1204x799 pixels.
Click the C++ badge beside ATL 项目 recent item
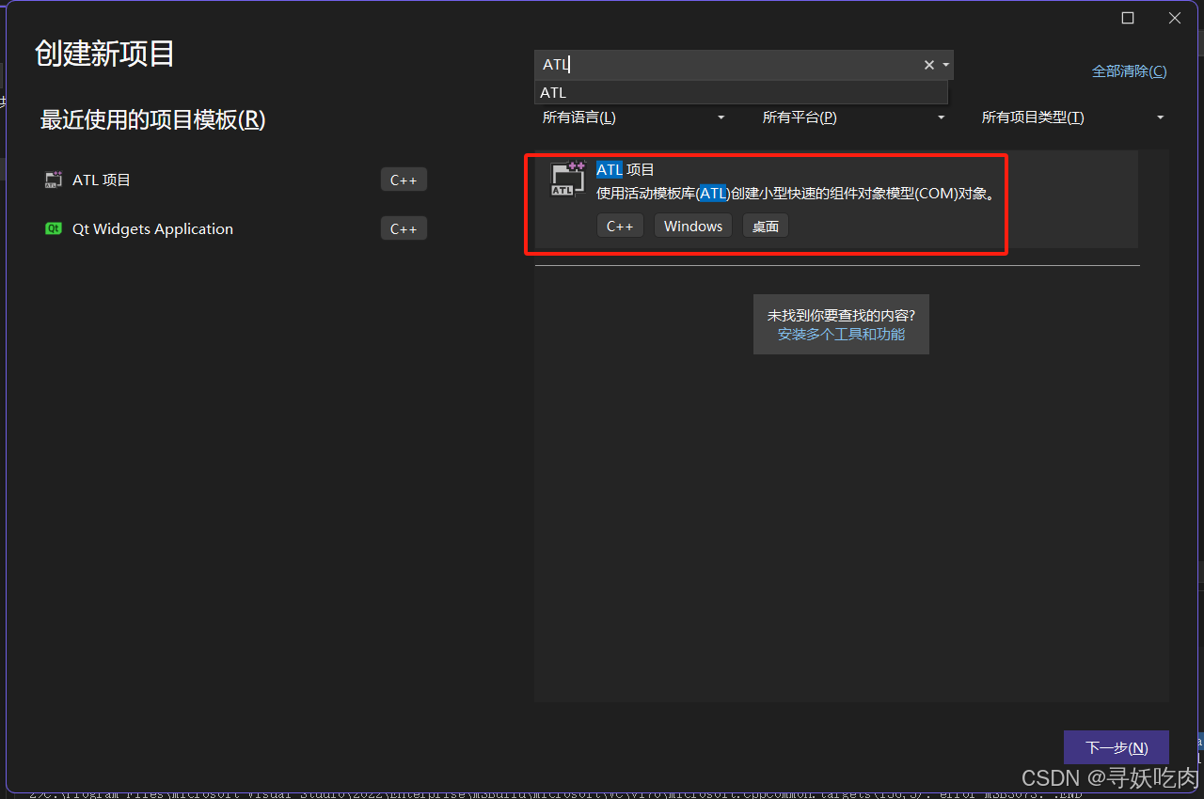(404, 180)
